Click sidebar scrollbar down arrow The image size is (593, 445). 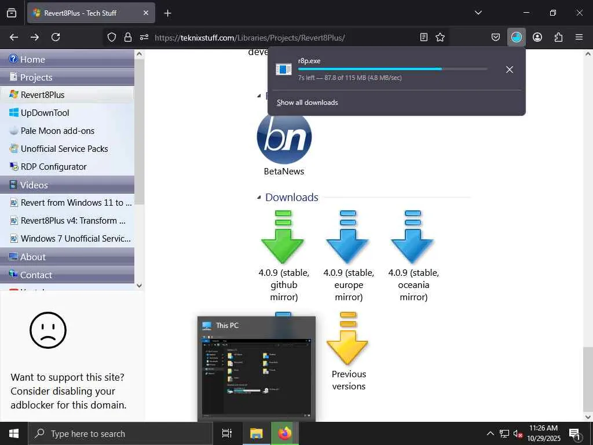click(x=139, y=285)
